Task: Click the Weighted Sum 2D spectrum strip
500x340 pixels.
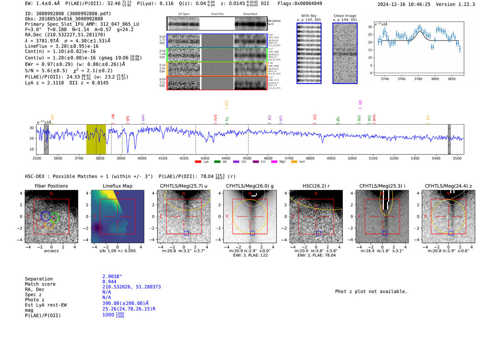Action: (217, 24)
